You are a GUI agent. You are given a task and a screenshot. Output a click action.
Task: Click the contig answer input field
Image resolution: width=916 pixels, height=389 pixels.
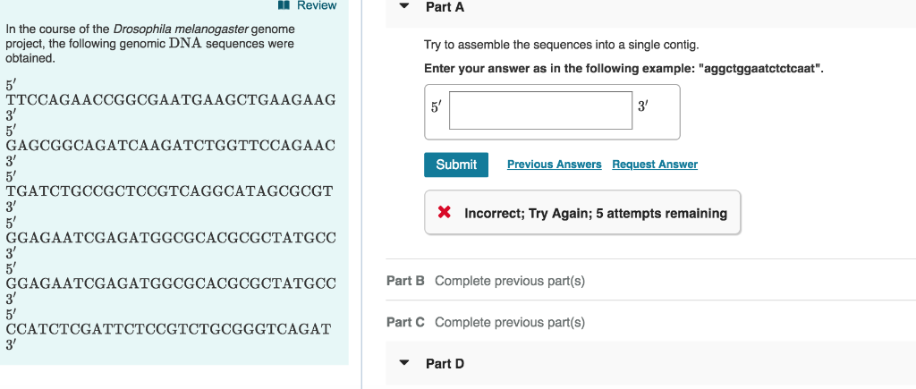pyautogui.click(x=540, y=110)
